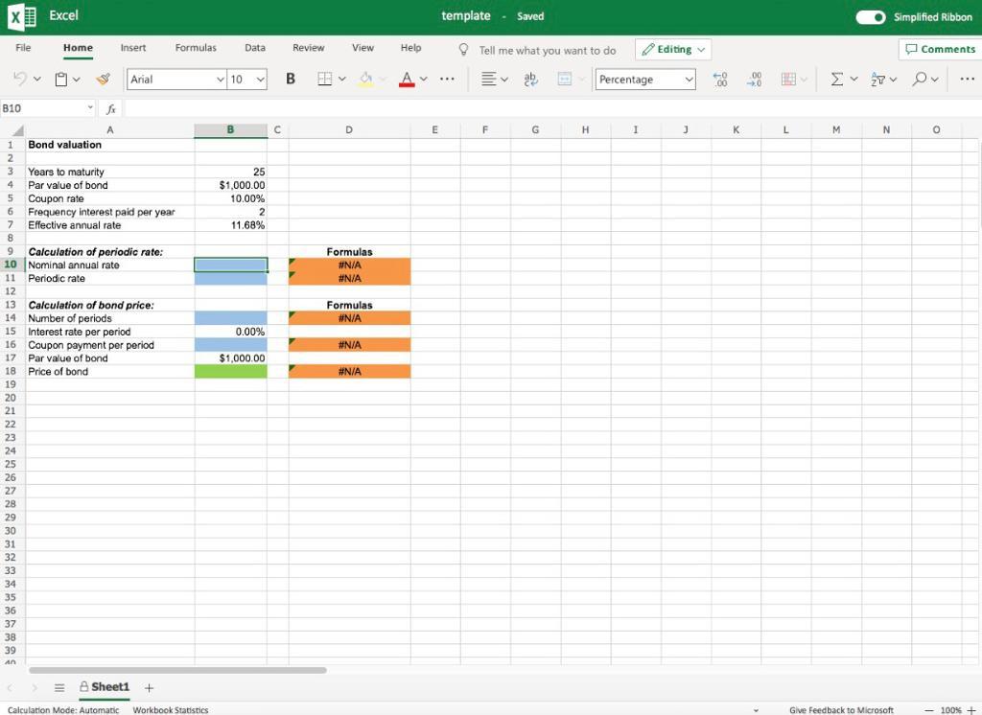
Task: Expand the AutoSum dropdown arrow
Action: pos(853,79)
